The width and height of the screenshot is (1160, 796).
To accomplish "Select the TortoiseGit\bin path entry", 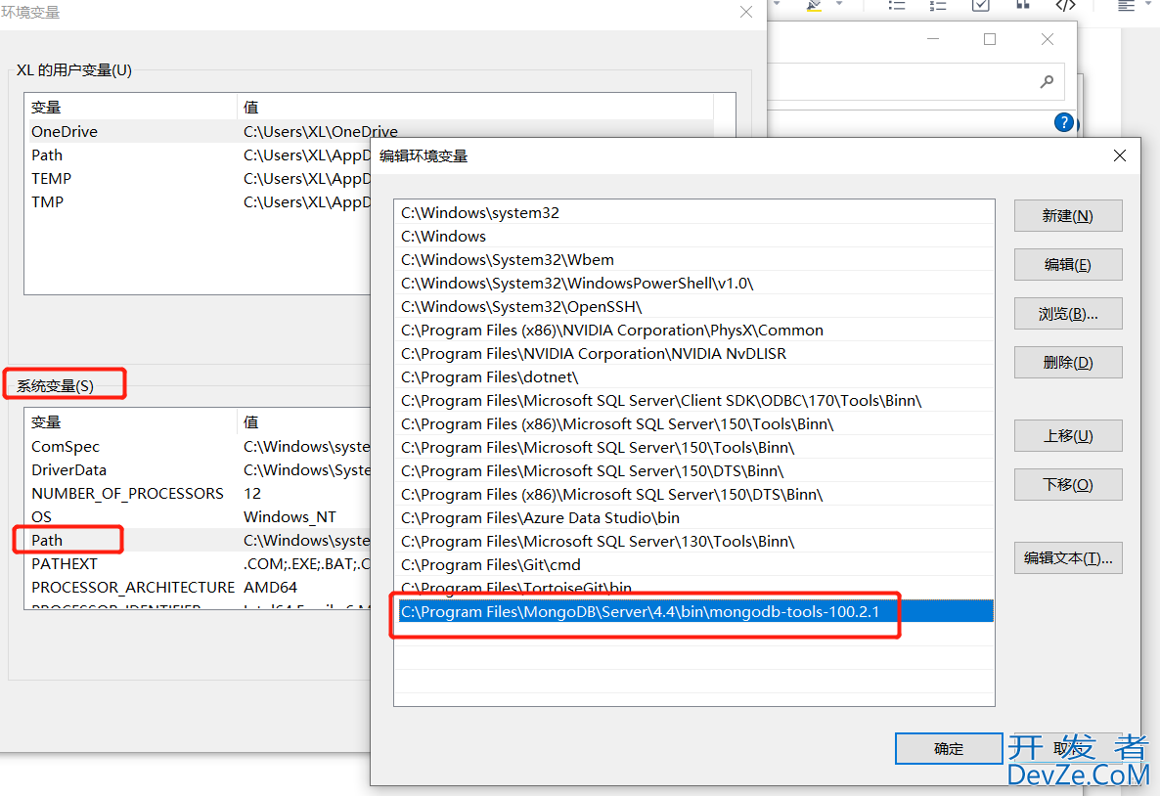I will click(x=693, y=588).
